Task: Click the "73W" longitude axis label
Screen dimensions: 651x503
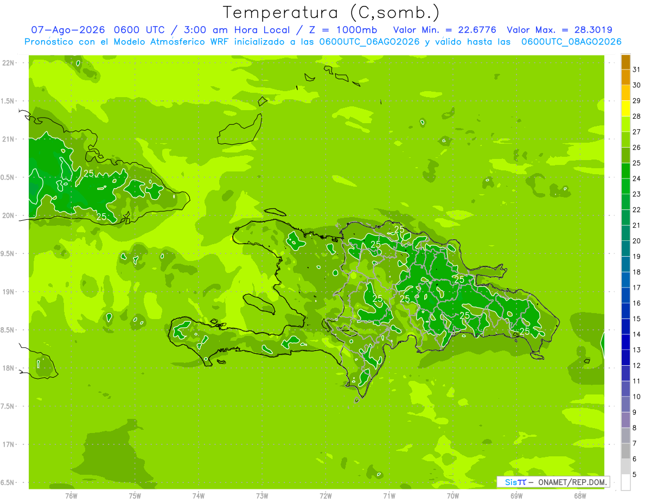Action: click(262, 496)
